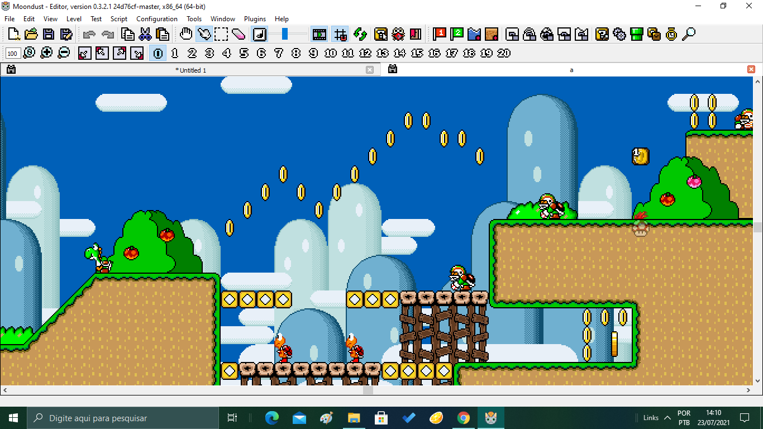This screenshot has height=429, width=763.
Task: Click the red bug debugger icon
Action: tap(398, 34)
